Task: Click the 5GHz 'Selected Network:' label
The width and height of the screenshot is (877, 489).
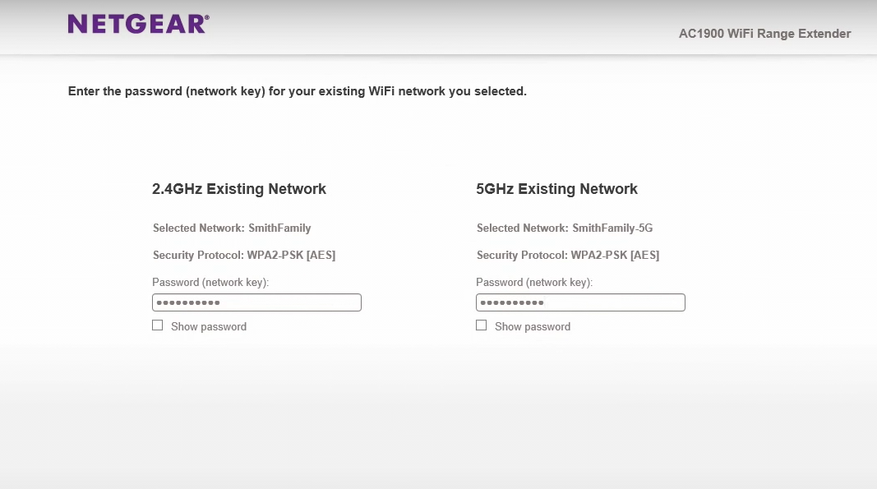Action: tap(523, 228)
